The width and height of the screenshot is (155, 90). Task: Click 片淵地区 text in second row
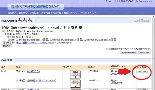pos(21,81)
